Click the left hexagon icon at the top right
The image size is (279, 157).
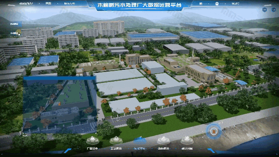pos(265,10)
